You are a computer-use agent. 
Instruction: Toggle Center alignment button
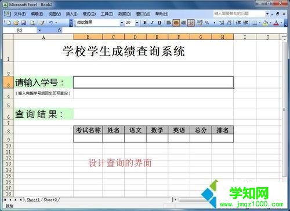coord(176,23)
